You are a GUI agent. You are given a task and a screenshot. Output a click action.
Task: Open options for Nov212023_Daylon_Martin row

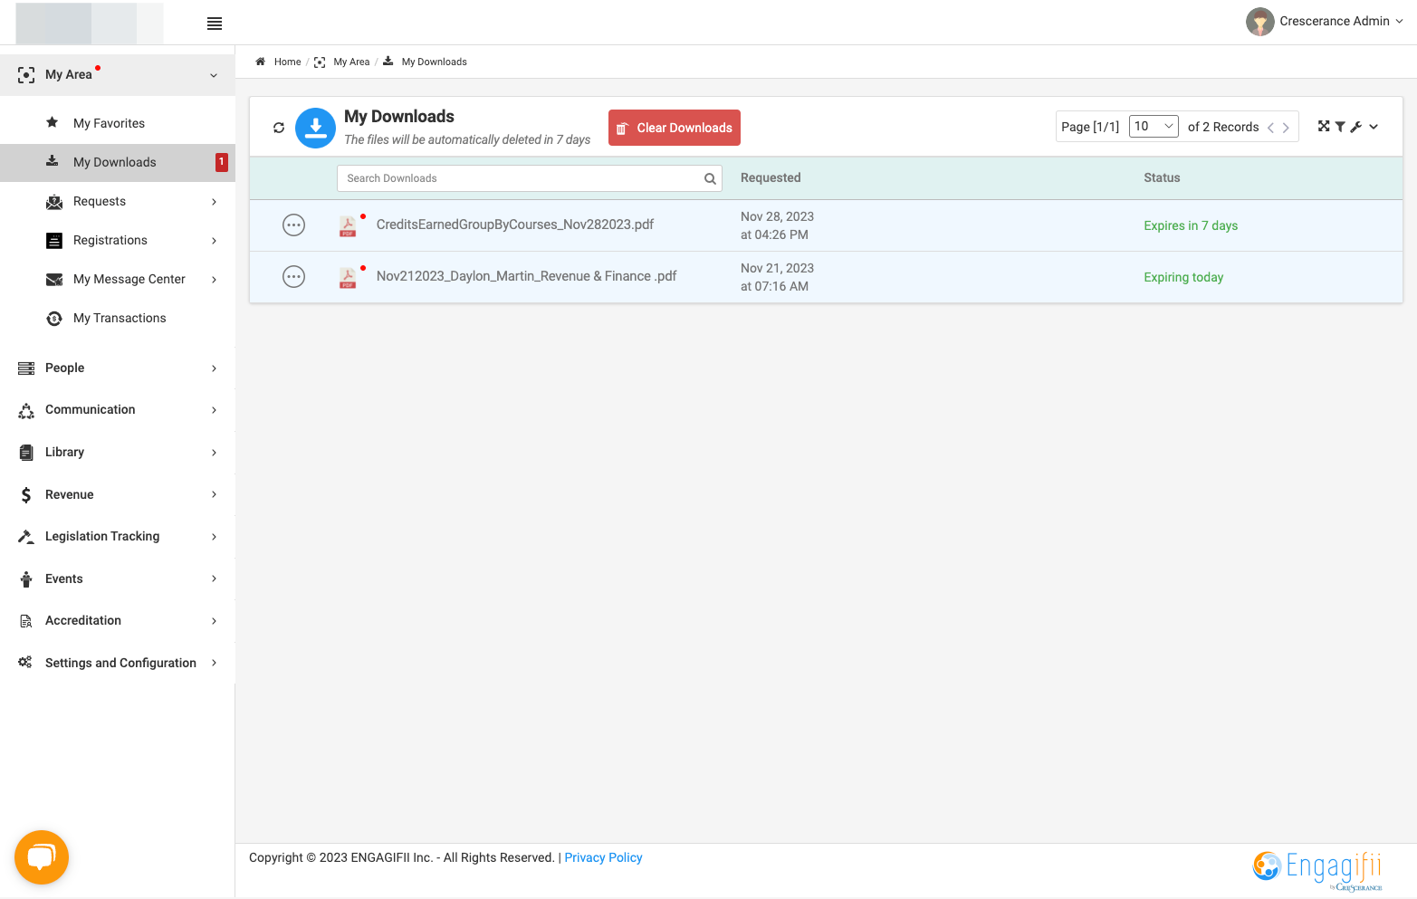(293, 277)
